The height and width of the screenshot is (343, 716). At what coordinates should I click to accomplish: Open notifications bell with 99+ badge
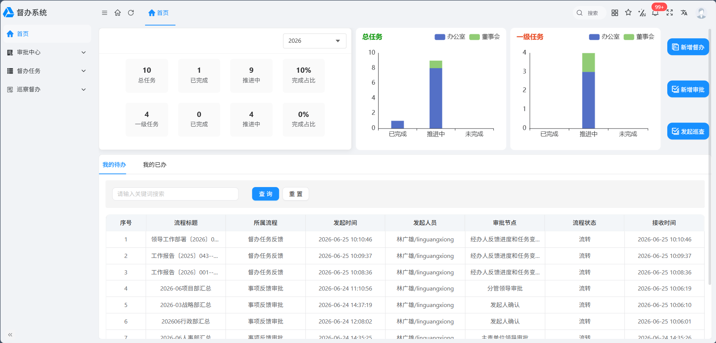655,13
